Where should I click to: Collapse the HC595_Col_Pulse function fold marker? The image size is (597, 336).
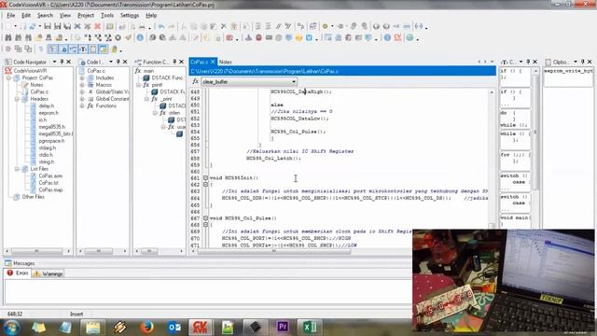click(205, 218)
